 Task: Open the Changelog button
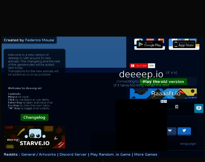(x=34, y=117)
